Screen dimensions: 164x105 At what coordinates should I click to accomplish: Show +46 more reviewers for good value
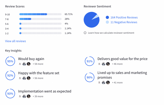117,64
